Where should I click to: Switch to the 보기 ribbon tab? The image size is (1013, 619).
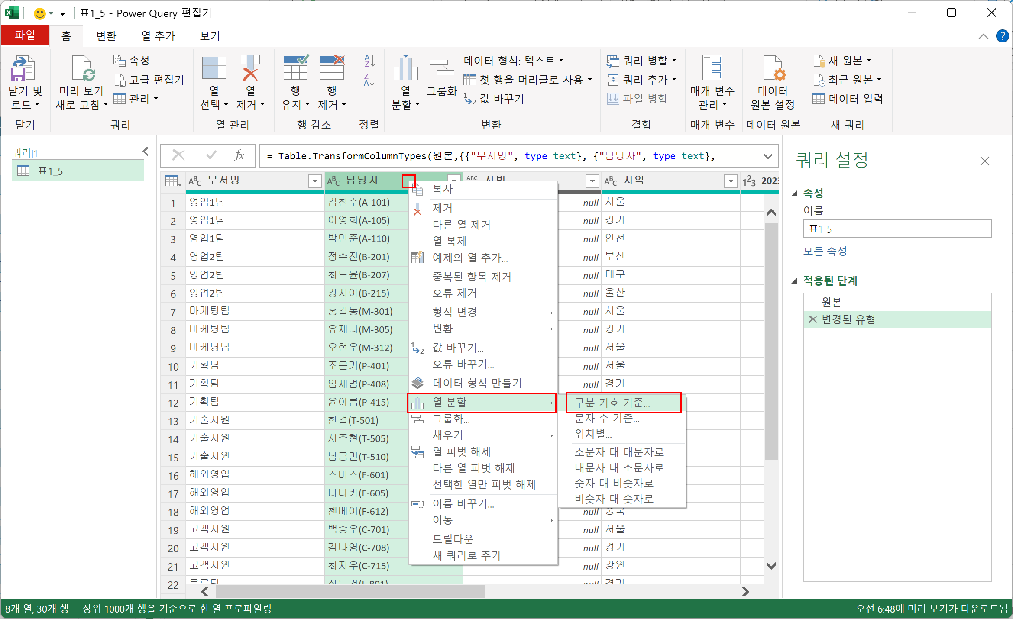(210, 36)
